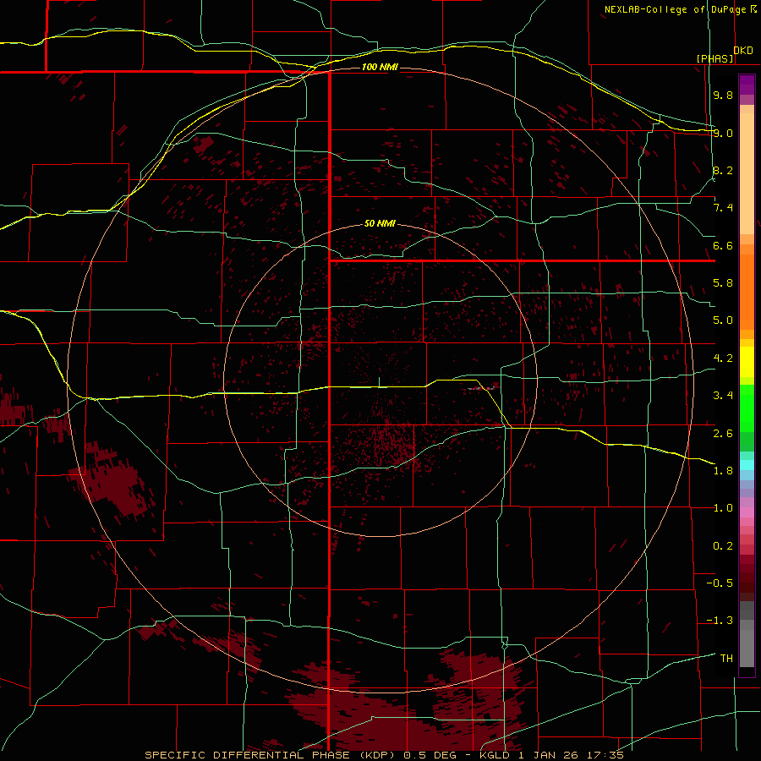The height and width of the screenshot is (761, 761).
Task: Pick the pink band of the color bar
Action: point(747,512)
